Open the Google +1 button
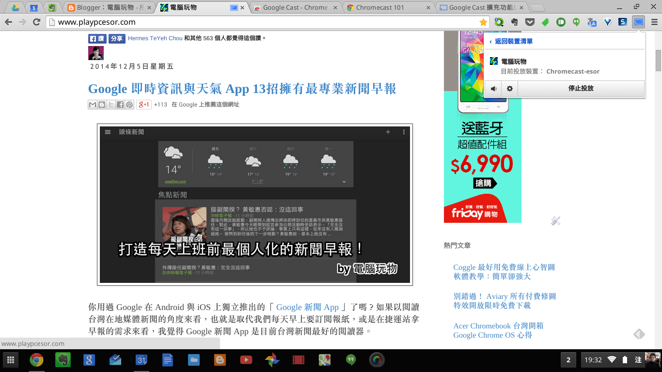This screenshot has height=372, width=662. pyautogui.click(x=144, y=105)
